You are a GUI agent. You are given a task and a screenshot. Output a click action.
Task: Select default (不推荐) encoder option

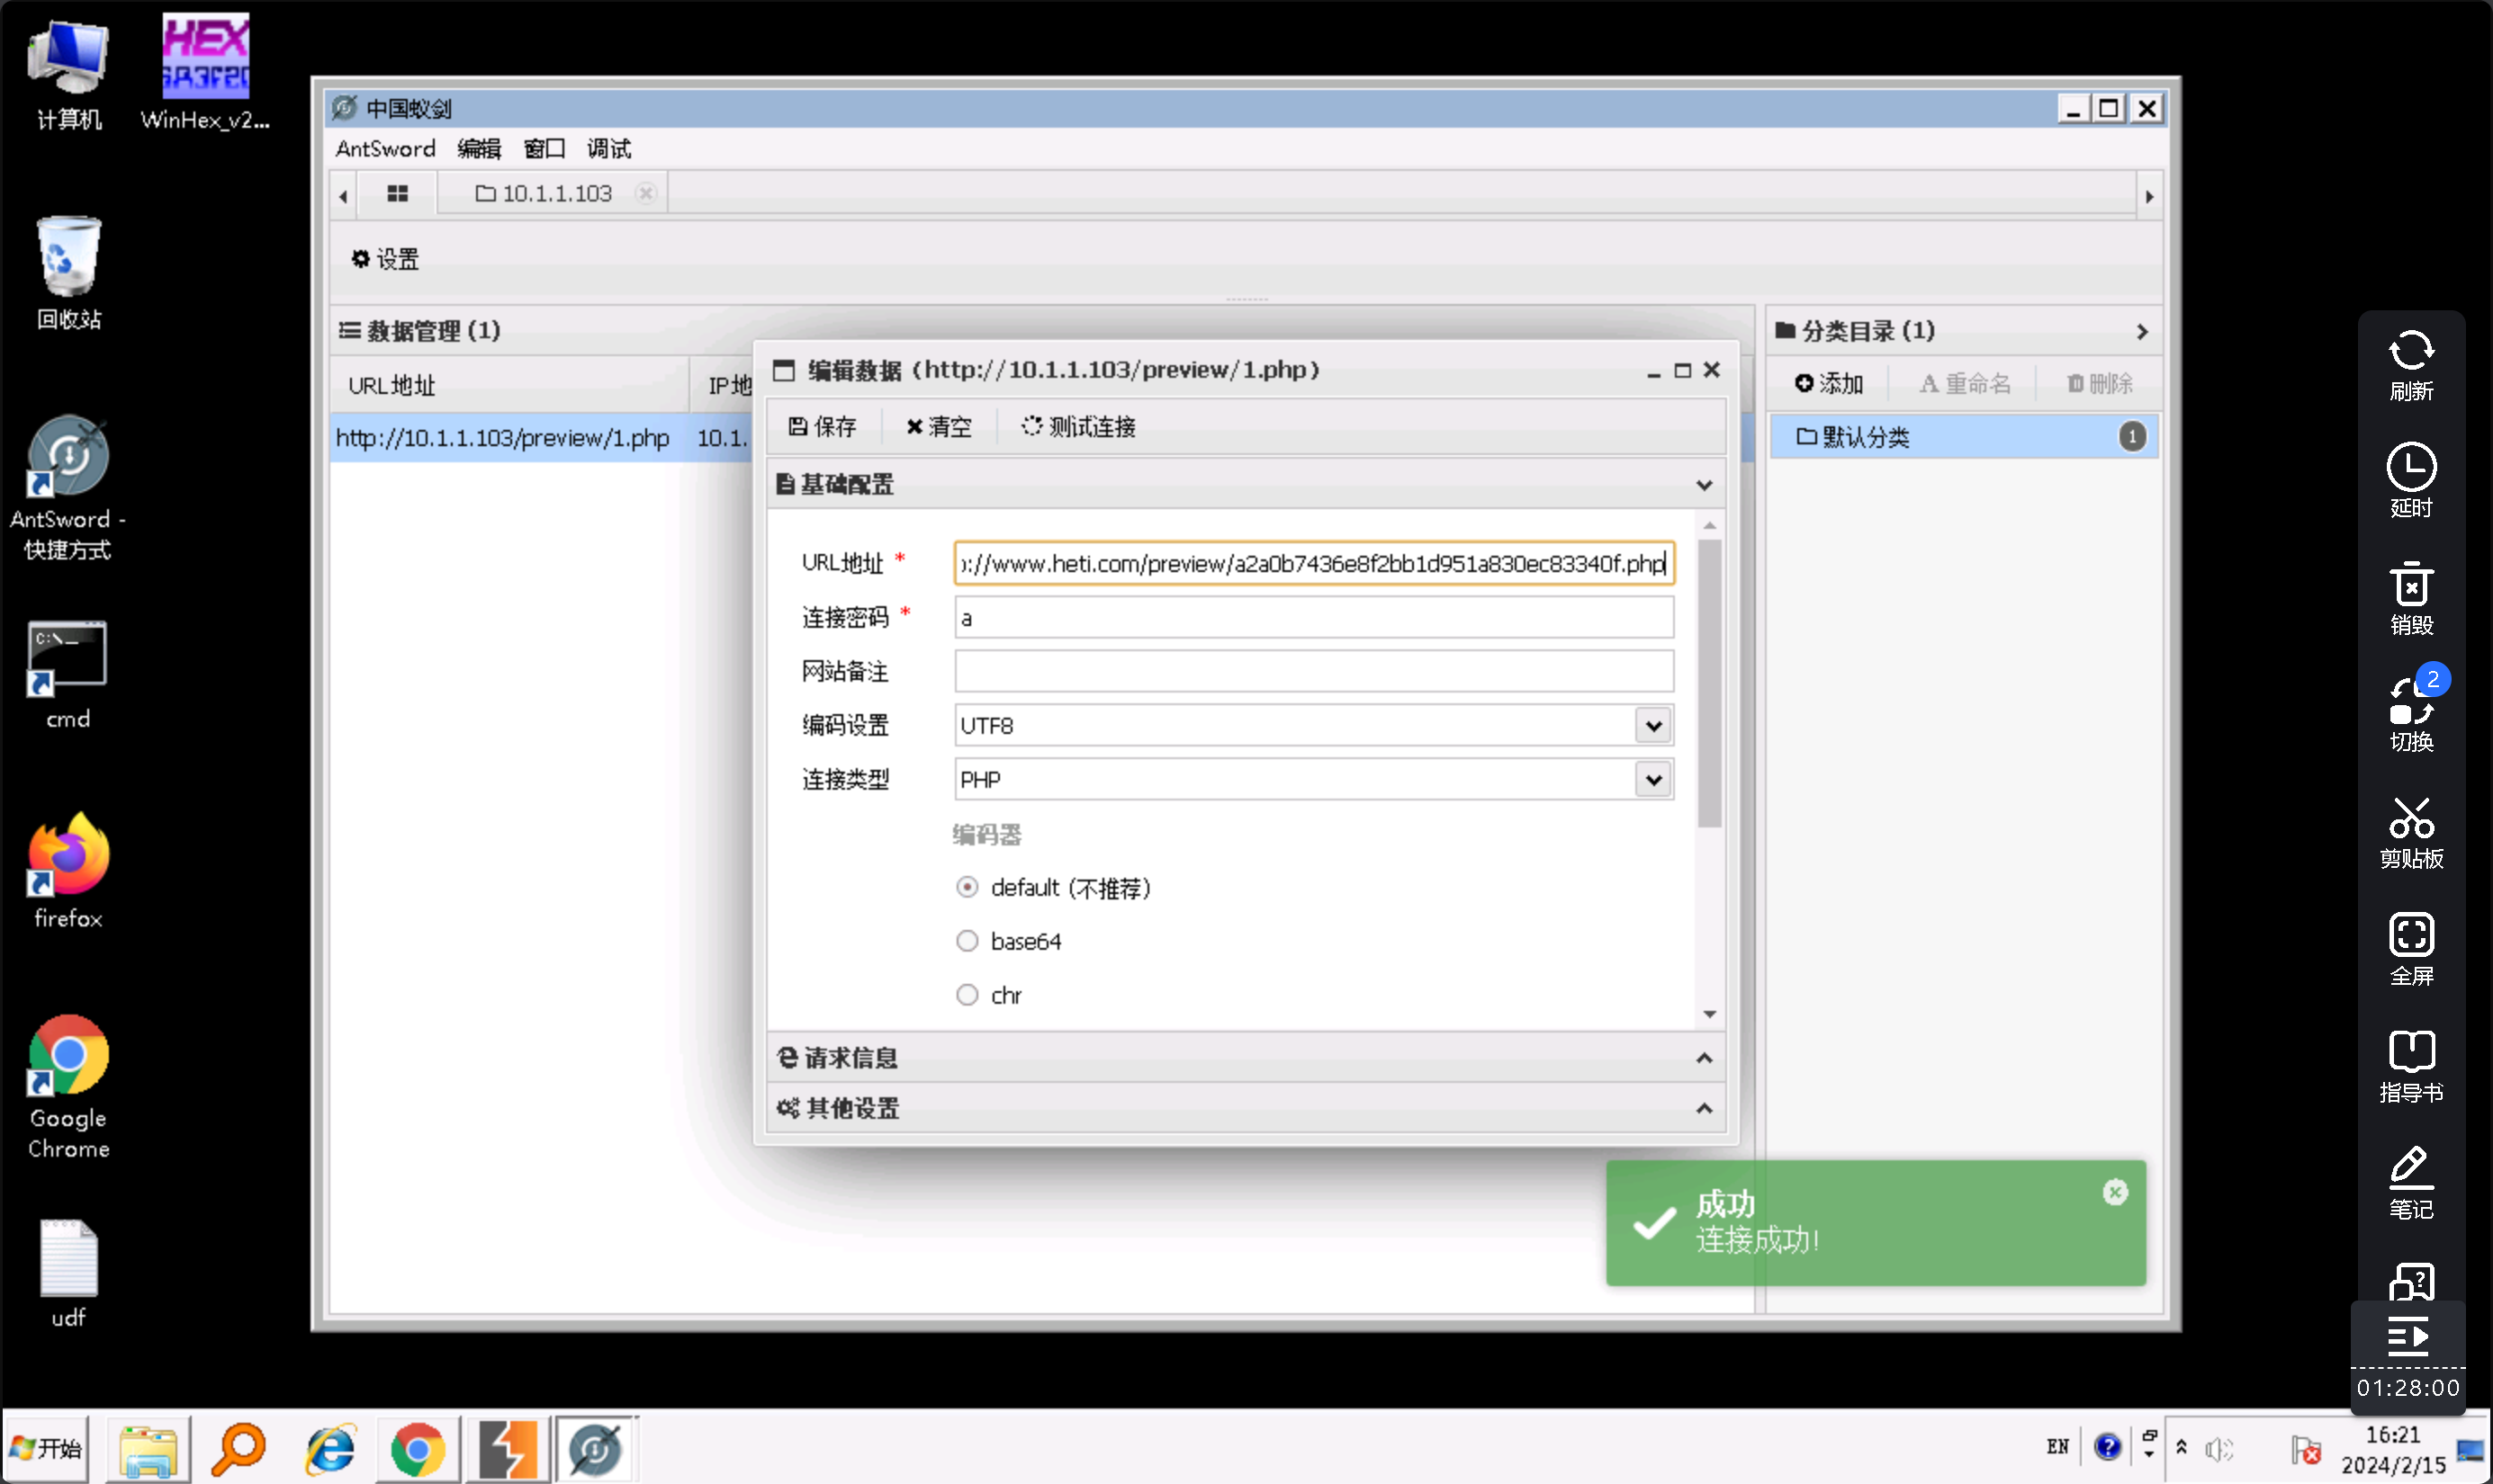pos(967,887)
